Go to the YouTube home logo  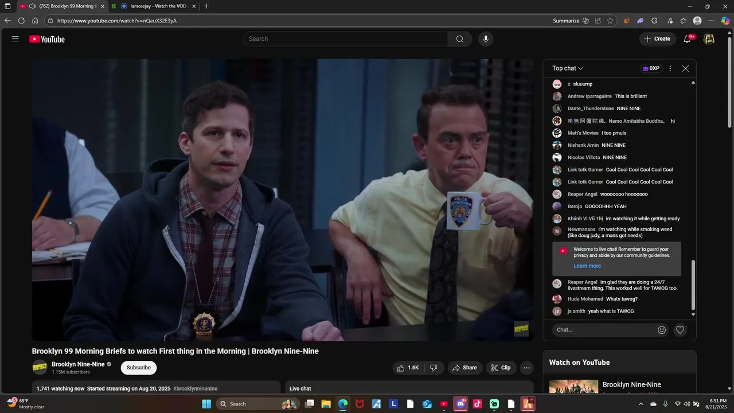47,39
